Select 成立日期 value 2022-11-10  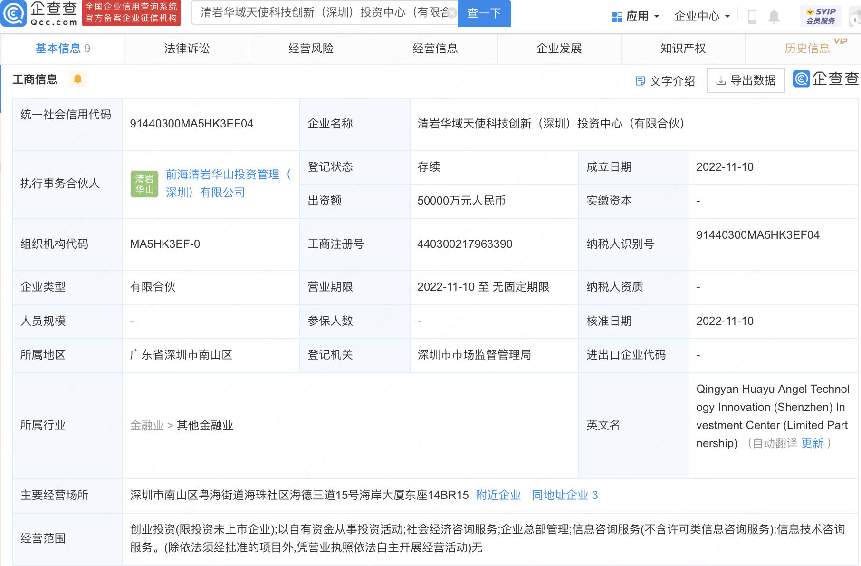tap(725, 167)
